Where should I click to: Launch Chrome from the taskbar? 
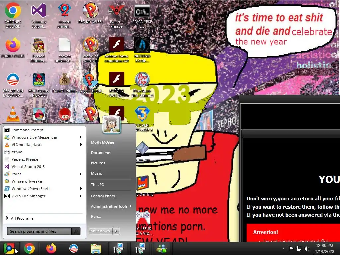(29, 248)
